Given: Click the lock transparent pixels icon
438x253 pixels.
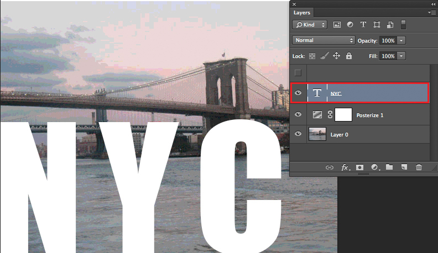Looking at the screenshot, I should (312, 56).
